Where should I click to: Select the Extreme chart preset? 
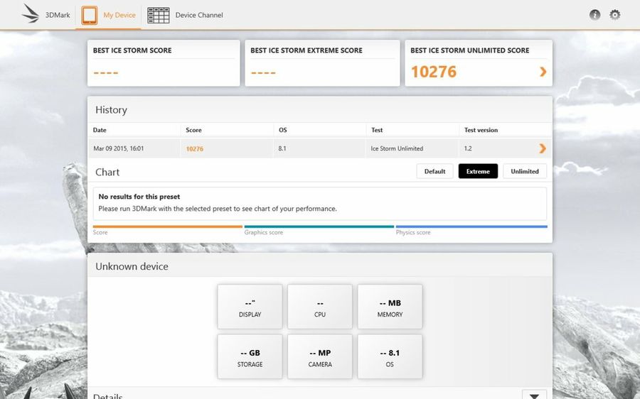tap(478, 171)
